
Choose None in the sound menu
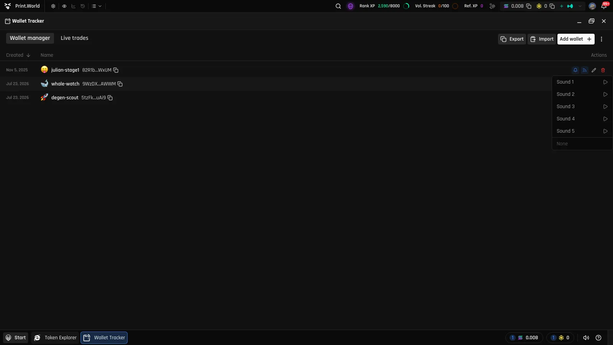(x=582, y=144)
